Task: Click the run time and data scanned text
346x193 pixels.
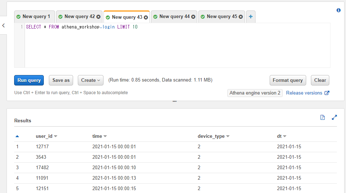Action: coord(160,80)
